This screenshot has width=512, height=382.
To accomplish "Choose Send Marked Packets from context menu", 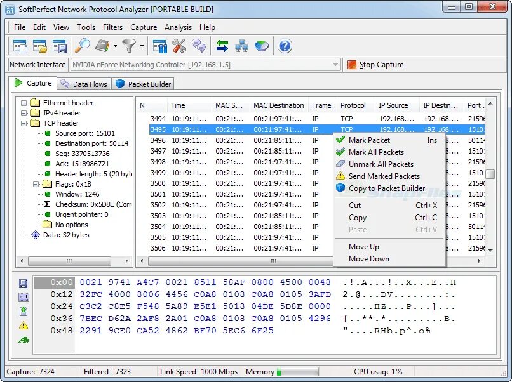I will pyautogui.click(x=390, y=176).
